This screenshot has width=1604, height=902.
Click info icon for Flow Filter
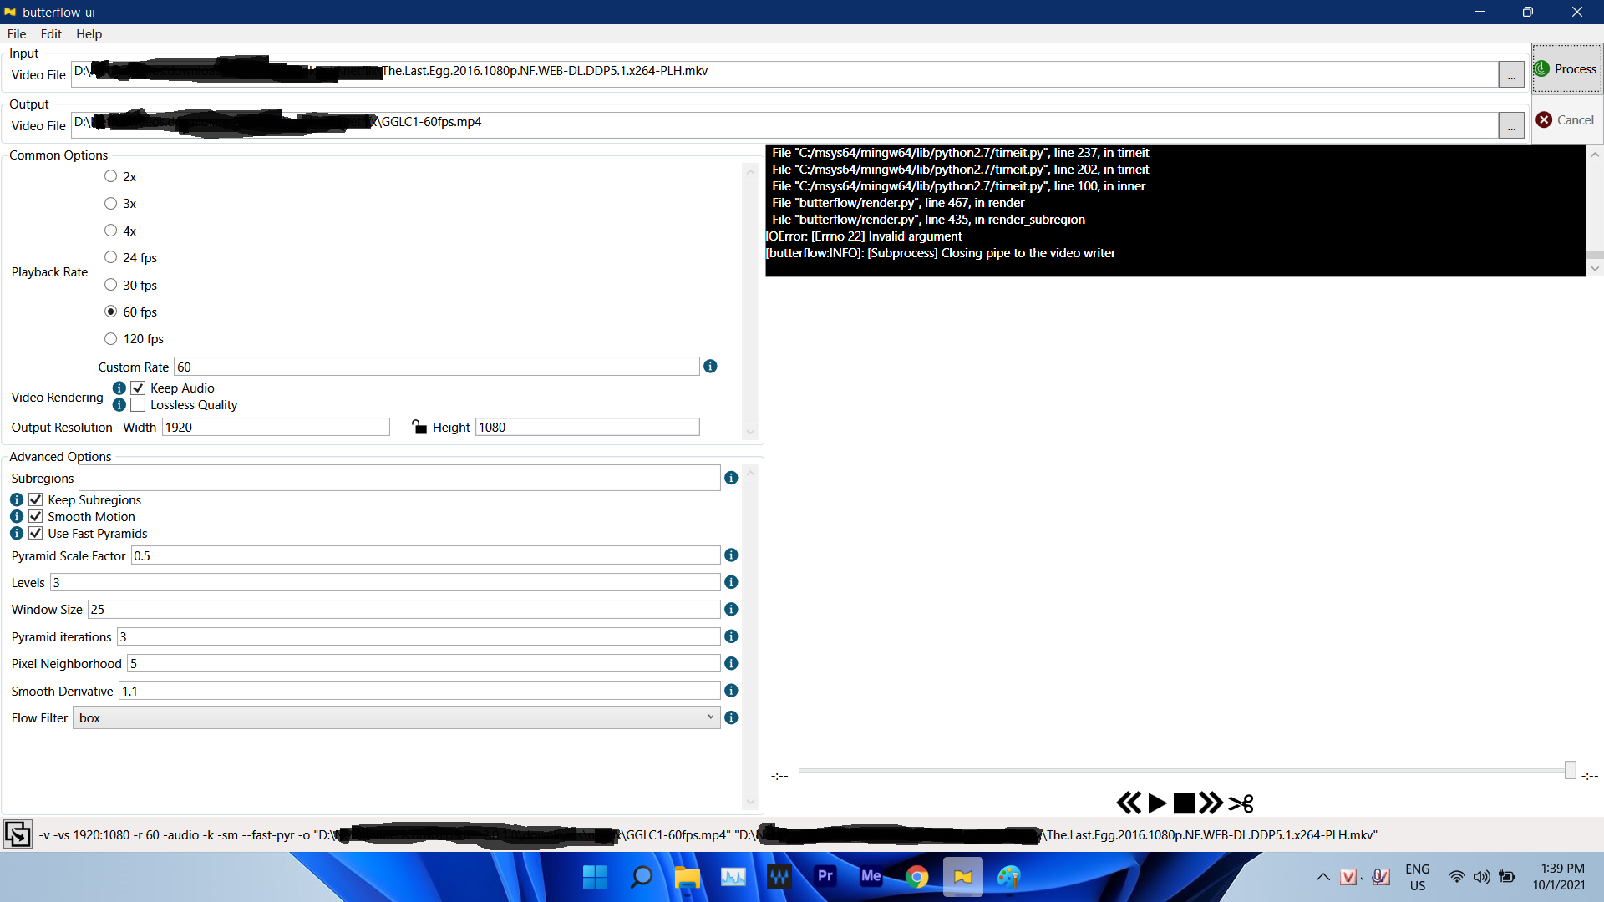coord(731,717)
